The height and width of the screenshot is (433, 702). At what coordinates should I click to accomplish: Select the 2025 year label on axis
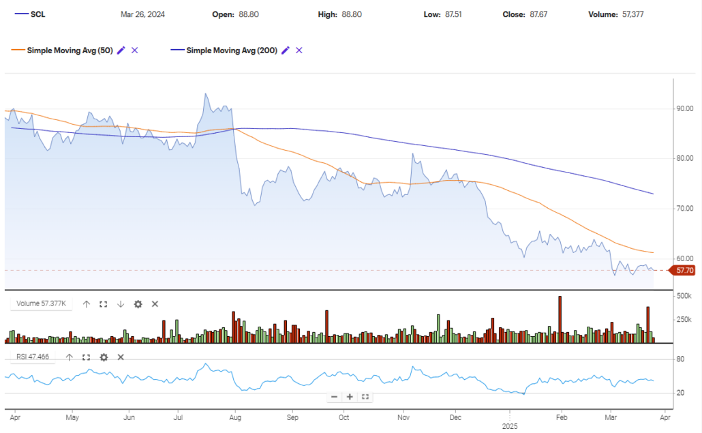510,426
